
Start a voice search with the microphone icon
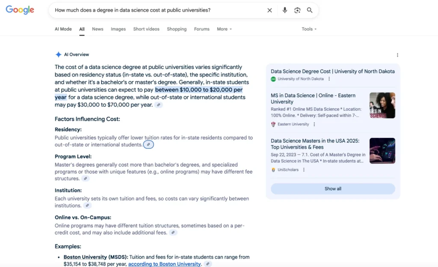point(284,10)
